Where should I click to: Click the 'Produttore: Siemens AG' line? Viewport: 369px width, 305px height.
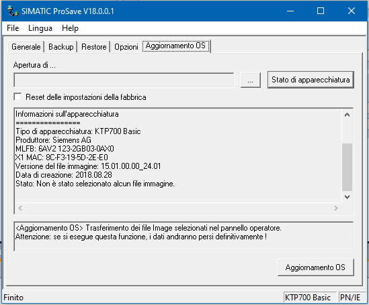pos(53,140)
